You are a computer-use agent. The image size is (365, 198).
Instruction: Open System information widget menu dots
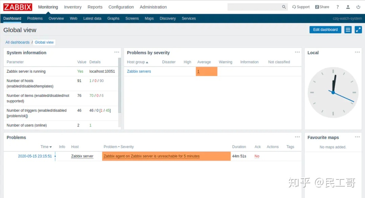click(x=117, y=52)
